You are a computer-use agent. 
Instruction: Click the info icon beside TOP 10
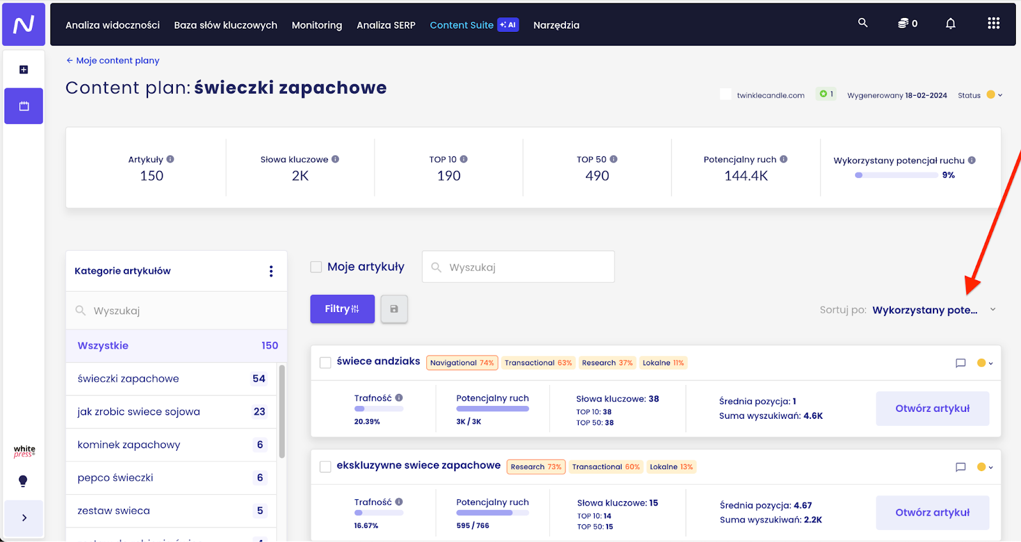pyautogui.click(x=464, y=160)
